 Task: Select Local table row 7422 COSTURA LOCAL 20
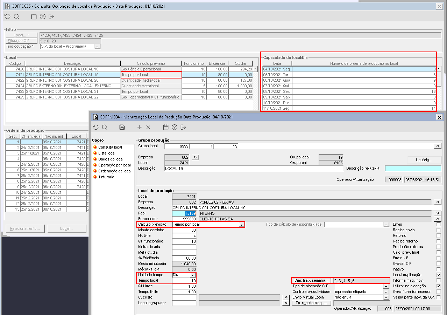coord(129,80)
